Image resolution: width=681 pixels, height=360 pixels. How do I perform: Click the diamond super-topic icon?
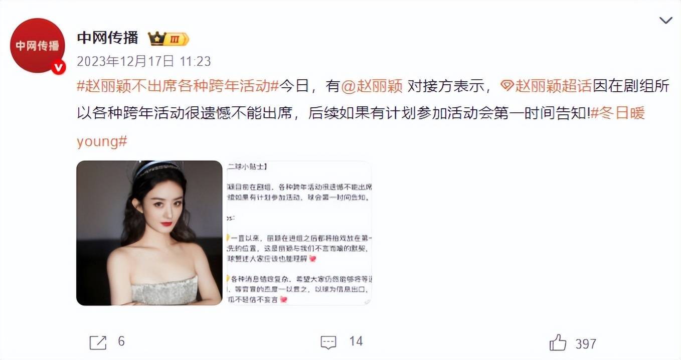tap(507, 86)
